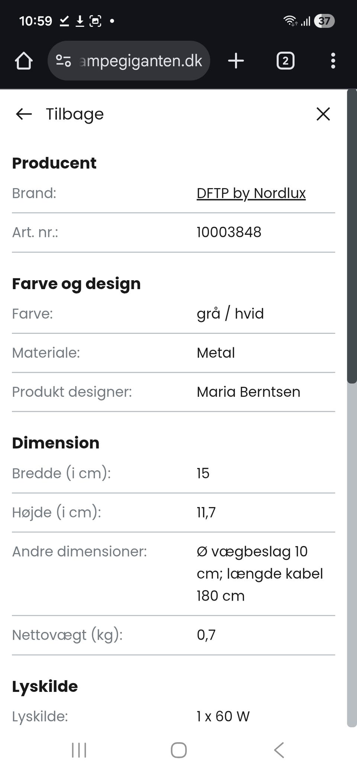Open site settings icon in address bar
357x775 pixels.
point(63,61)
